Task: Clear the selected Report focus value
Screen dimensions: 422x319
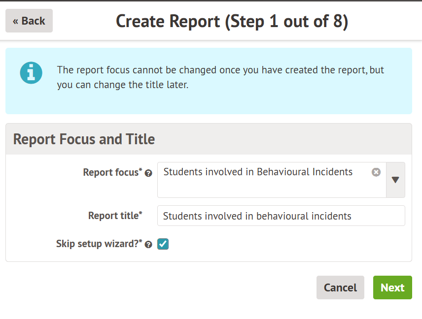Action: (376, 172)
